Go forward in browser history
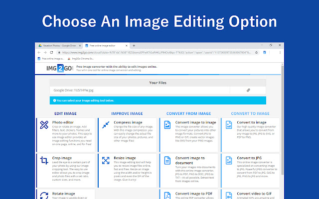Viewport: 319px width, 199px height. [45, 52]
